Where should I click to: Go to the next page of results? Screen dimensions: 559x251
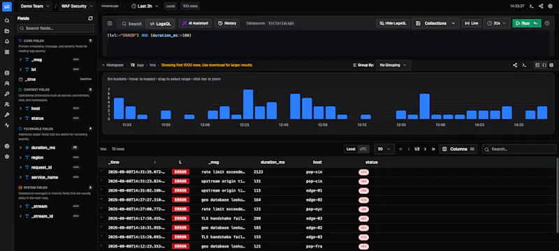426,149
